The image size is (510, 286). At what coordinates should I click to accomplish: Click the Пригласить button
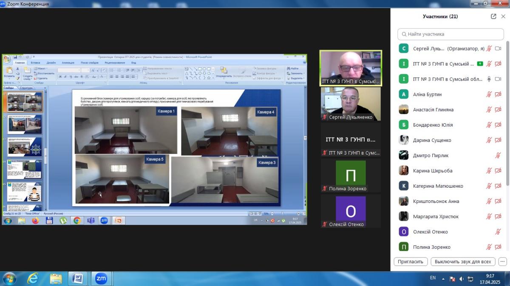pos(411,261)
